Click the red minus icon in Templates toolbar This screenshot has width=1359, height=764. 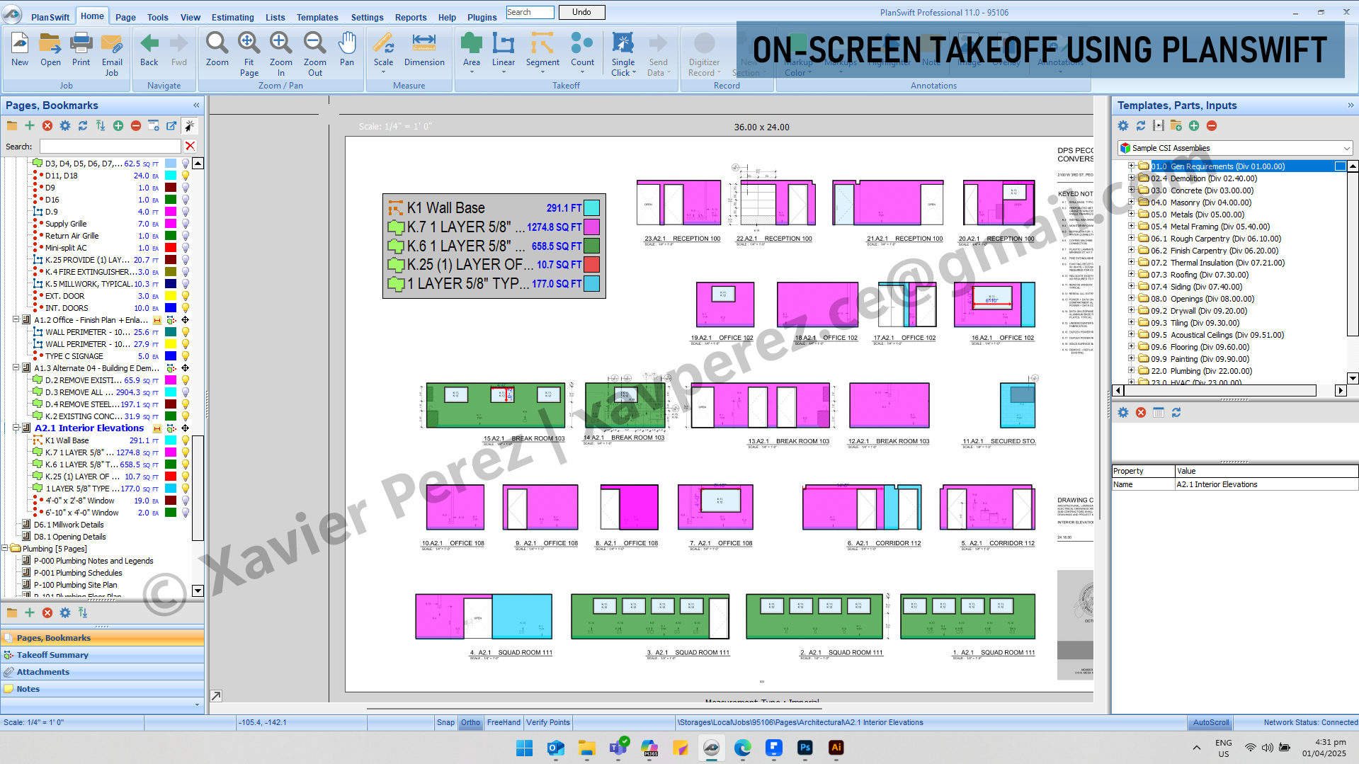coord(1212,125)
